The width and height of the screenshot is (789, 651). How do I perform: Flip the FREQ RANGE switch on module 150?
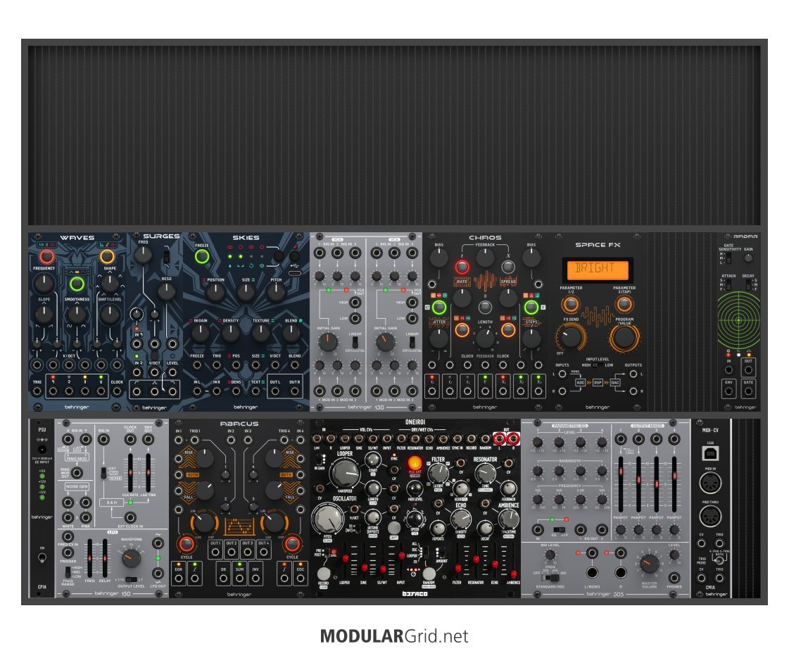click(x=68, y=571)
